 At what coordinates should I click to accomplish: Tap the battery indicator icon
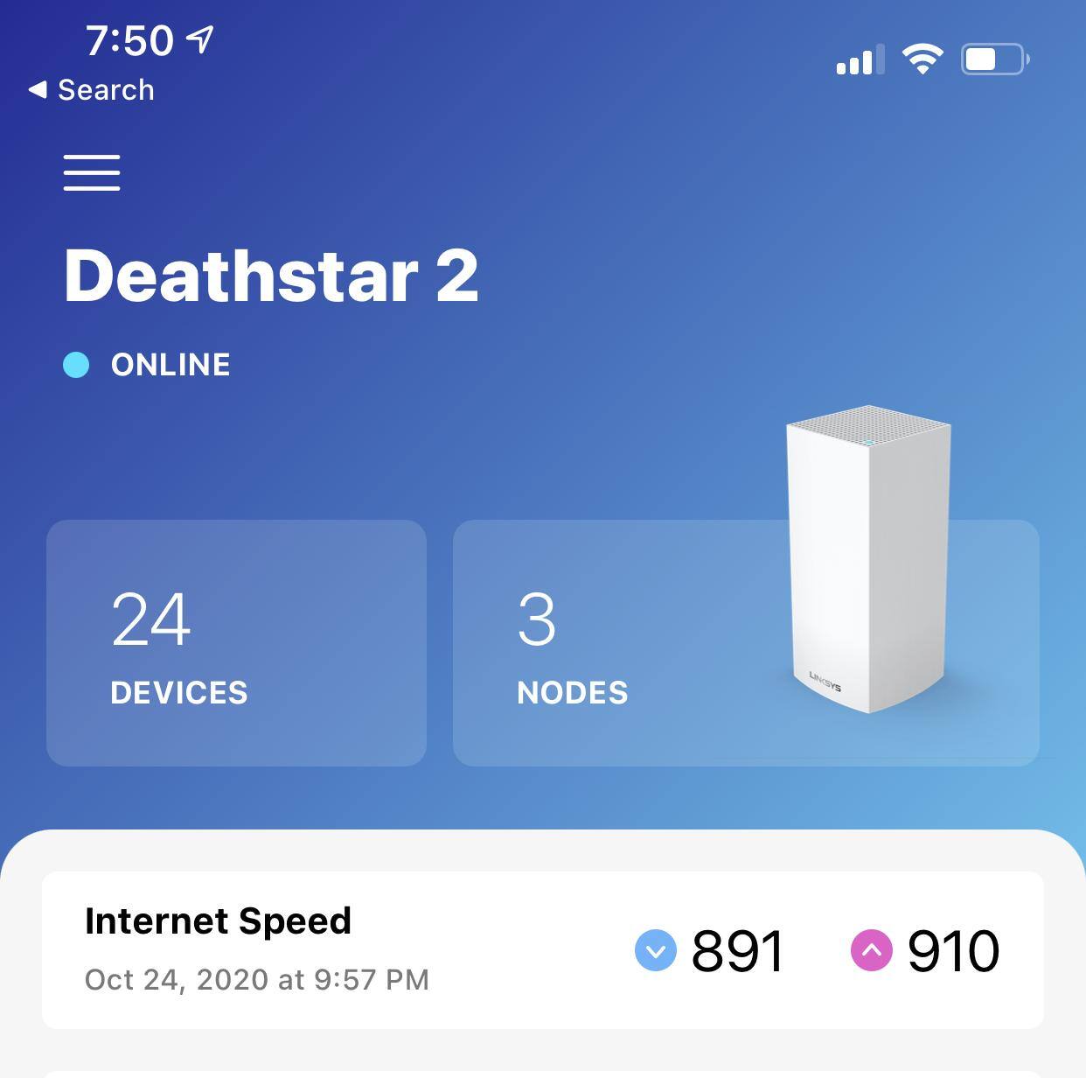coord(994,59)
